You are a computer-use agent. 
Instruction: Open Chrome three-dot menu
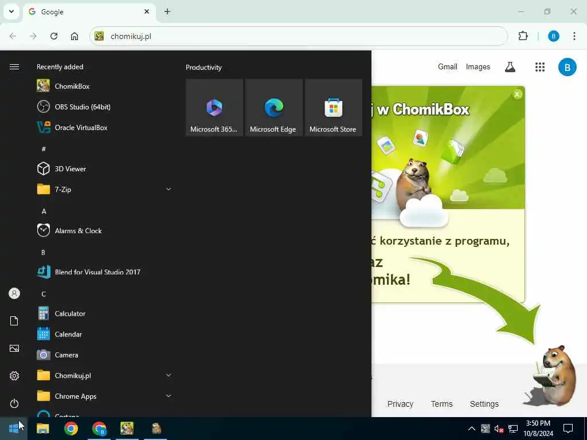pyautogui.click(x=574, y=36)
